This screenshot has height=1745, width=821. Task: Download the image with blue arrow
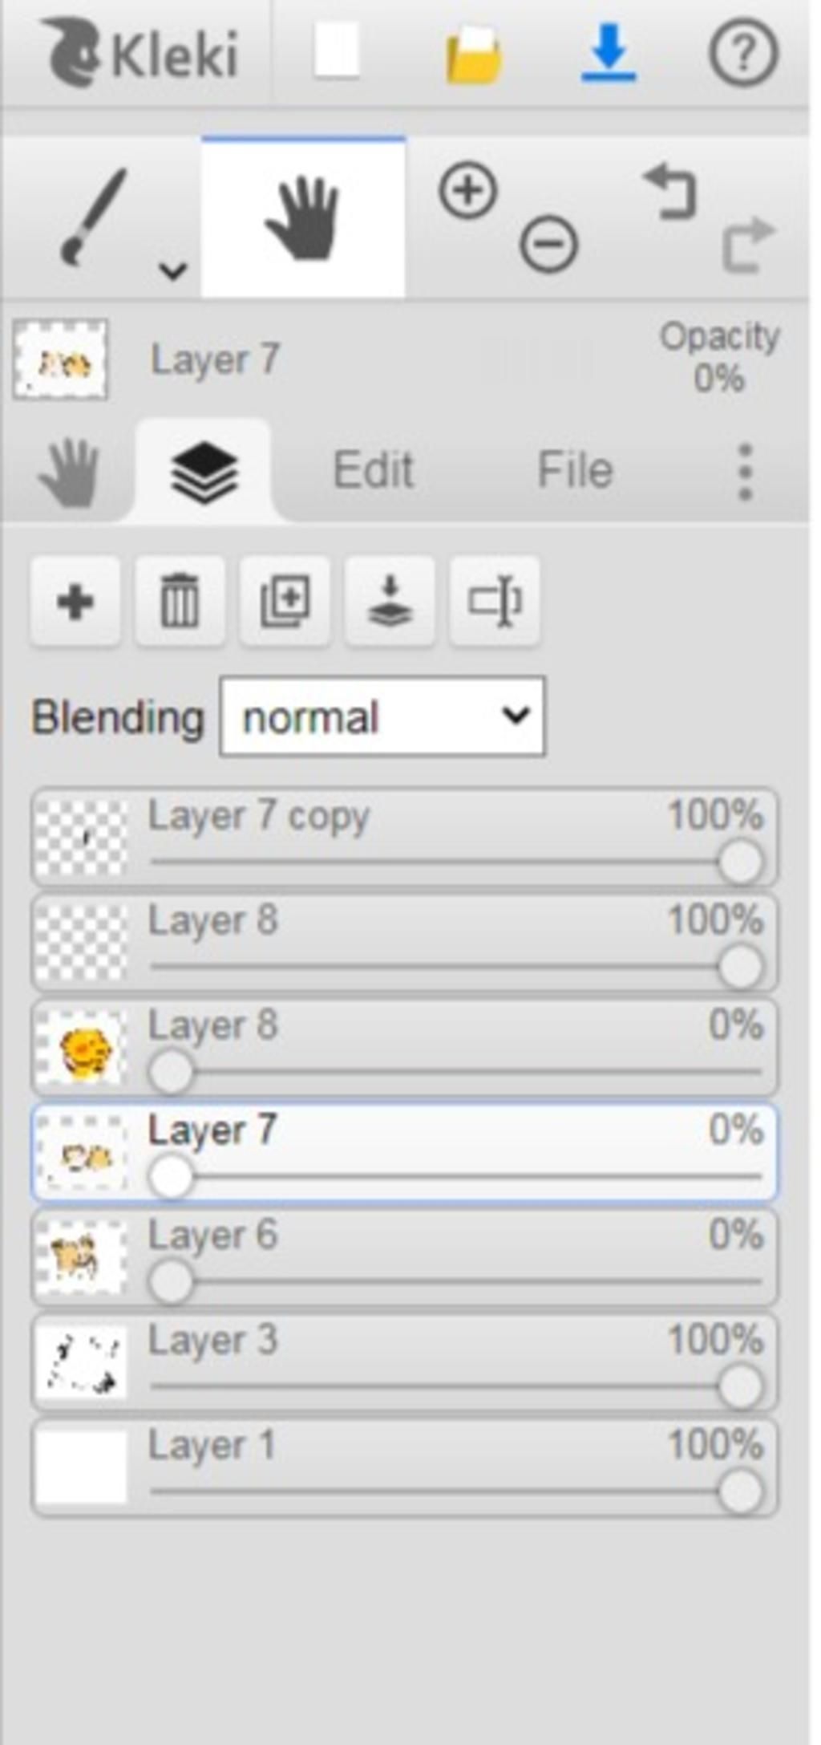(609, 54)
